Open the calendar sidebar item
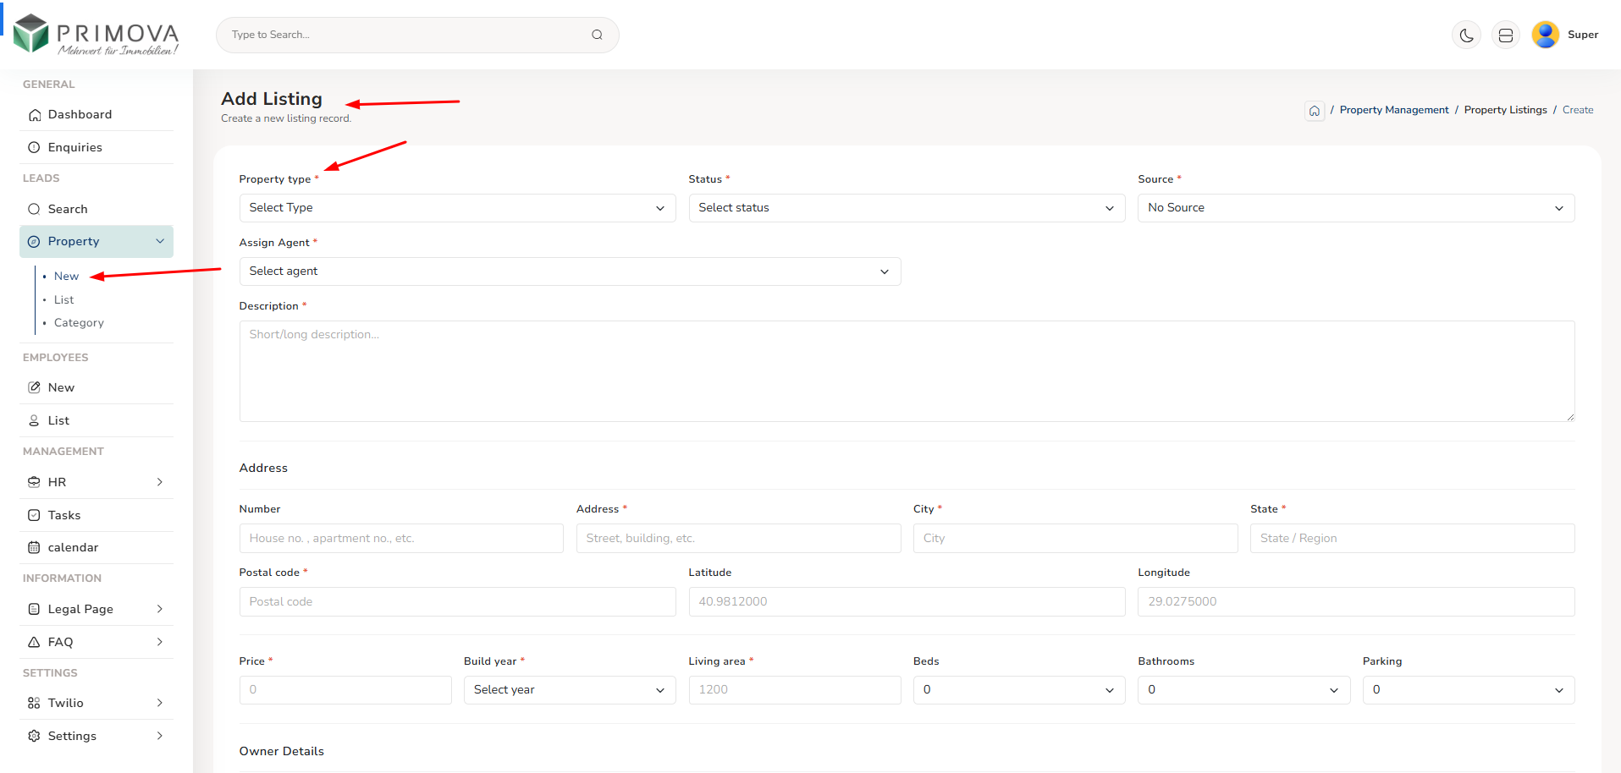Viewport: 1621px width, 773px height. pos(73,548)
